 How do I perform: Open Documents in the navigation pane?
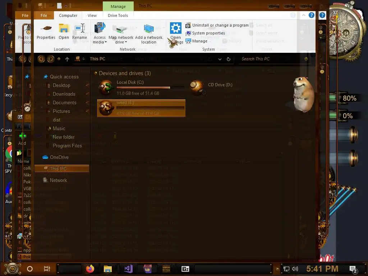pyautogui.click(x=64, y=102)
